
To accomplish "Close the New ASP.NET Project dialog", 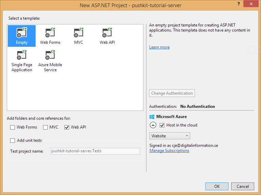I will [x=251, y=4].
